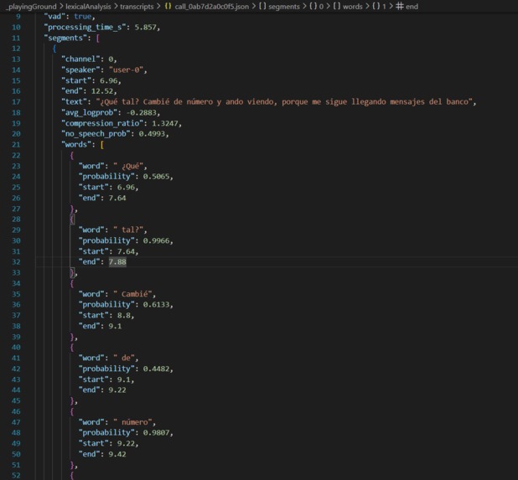Click the end value 9.22 on line 44
This screenshot has height=480, width=518.
[117, 390]
